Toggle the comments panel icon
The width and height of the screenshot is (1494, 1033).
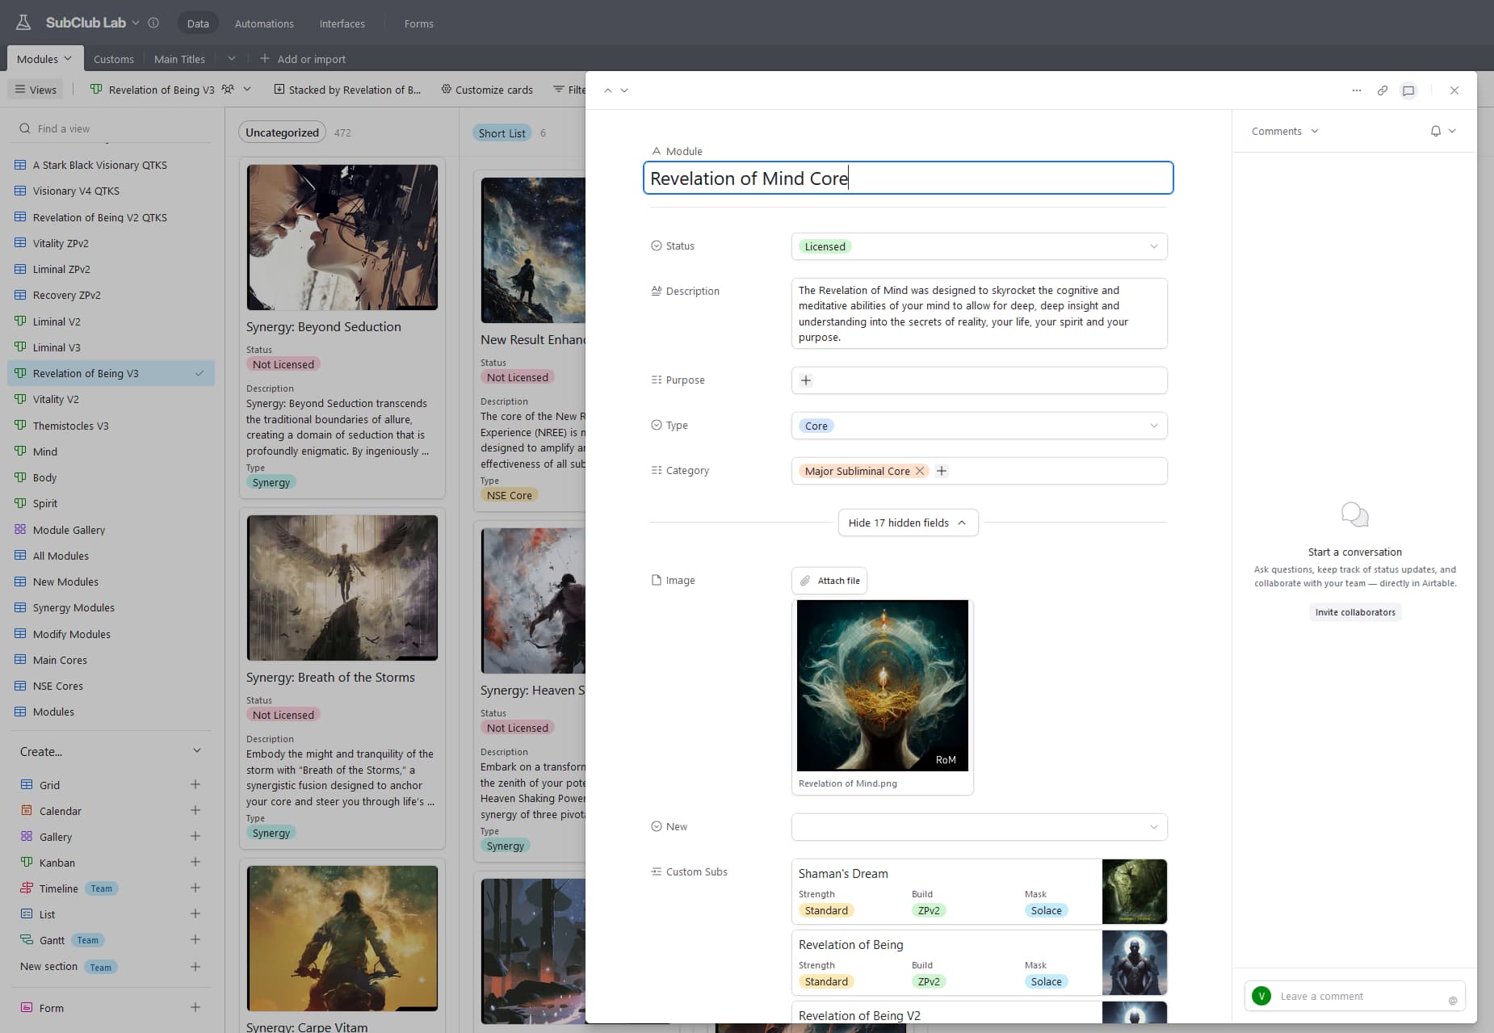point(1408,90)
